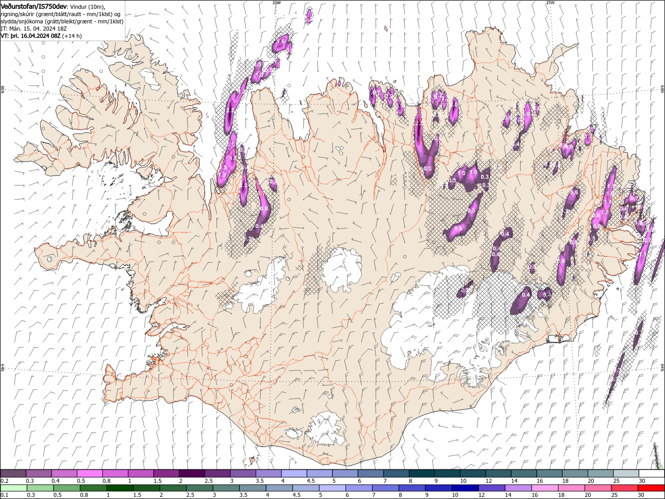Select the 'VT: þri. 16.04.2024 08Z' valid time
This screenshot has height=499, width=665.
pos(31,36)
